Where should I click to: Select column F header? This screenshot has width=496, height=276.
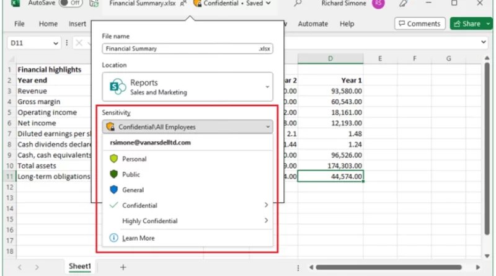point(414,58)
